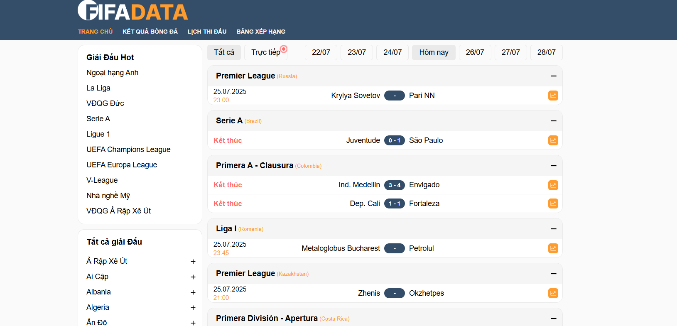Click the 0 - 1 score badge
This screenshot has width=677, height=326.
click(x=394, y=140)
